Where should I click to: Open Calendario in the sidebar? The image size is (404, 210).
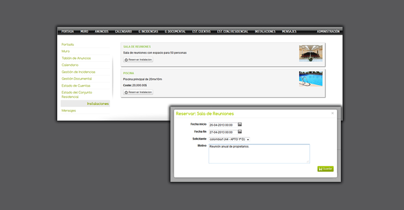click(70, 65)
